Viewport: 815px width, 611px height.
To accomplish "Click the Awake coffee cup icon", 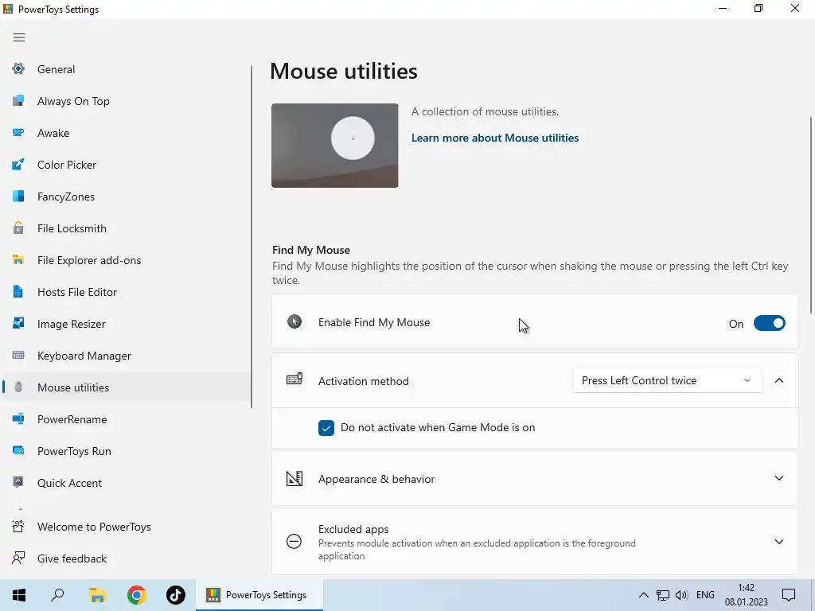I will pos(18,133).
